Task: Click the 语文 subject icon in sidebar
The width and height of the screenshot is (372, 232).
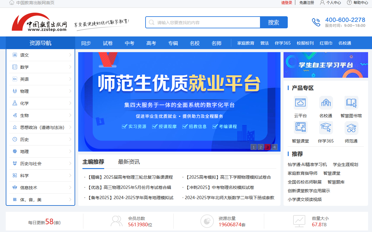Action: pyautogui.click(x=14, y=55)
